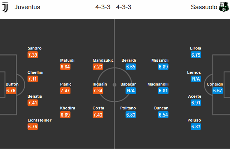
Task: Open the Juventus team name link
Action: [x=27, y=7]
